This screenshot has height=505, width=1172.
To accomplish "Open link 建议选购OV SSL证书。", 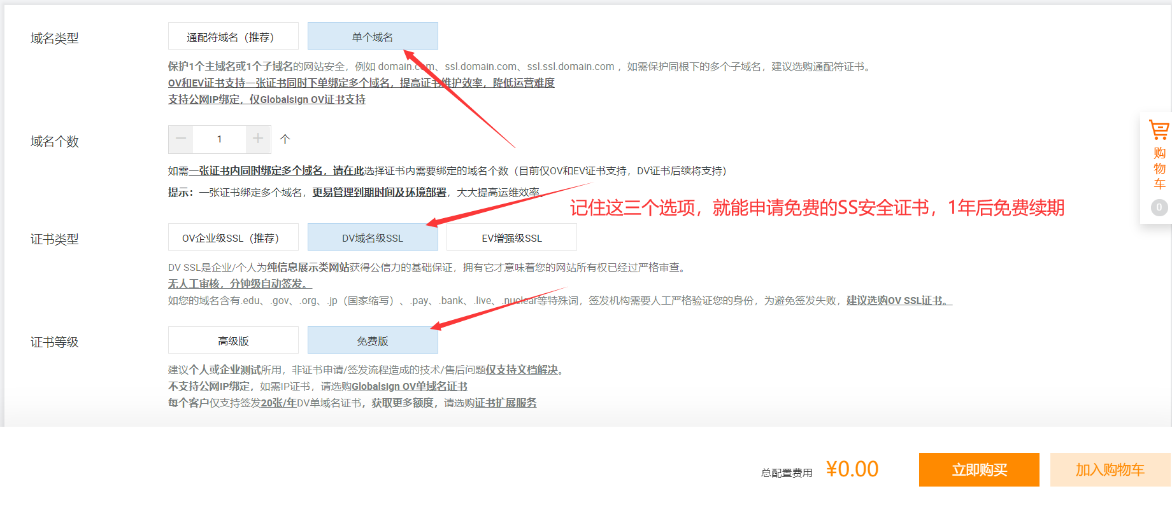I will pos(899,300).
